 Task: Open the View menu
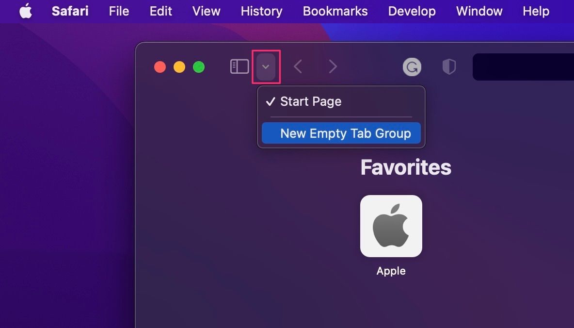coord(207,11)
